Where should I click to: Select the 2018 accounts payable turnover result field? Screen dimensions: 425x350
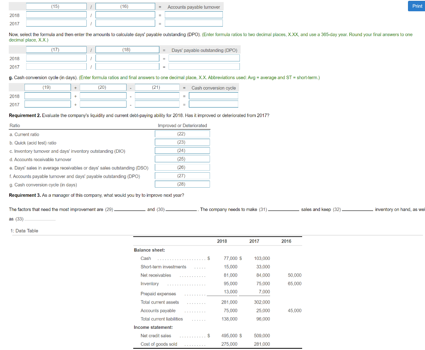(193, 15)
